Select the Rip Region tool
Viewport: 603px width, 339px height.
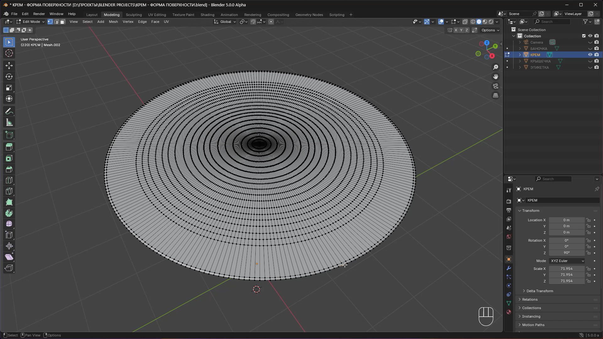click(x=9, y=268)
